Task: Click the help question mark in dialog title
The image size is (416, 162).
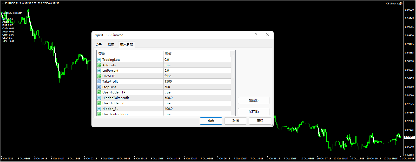Action: (256, 35)
